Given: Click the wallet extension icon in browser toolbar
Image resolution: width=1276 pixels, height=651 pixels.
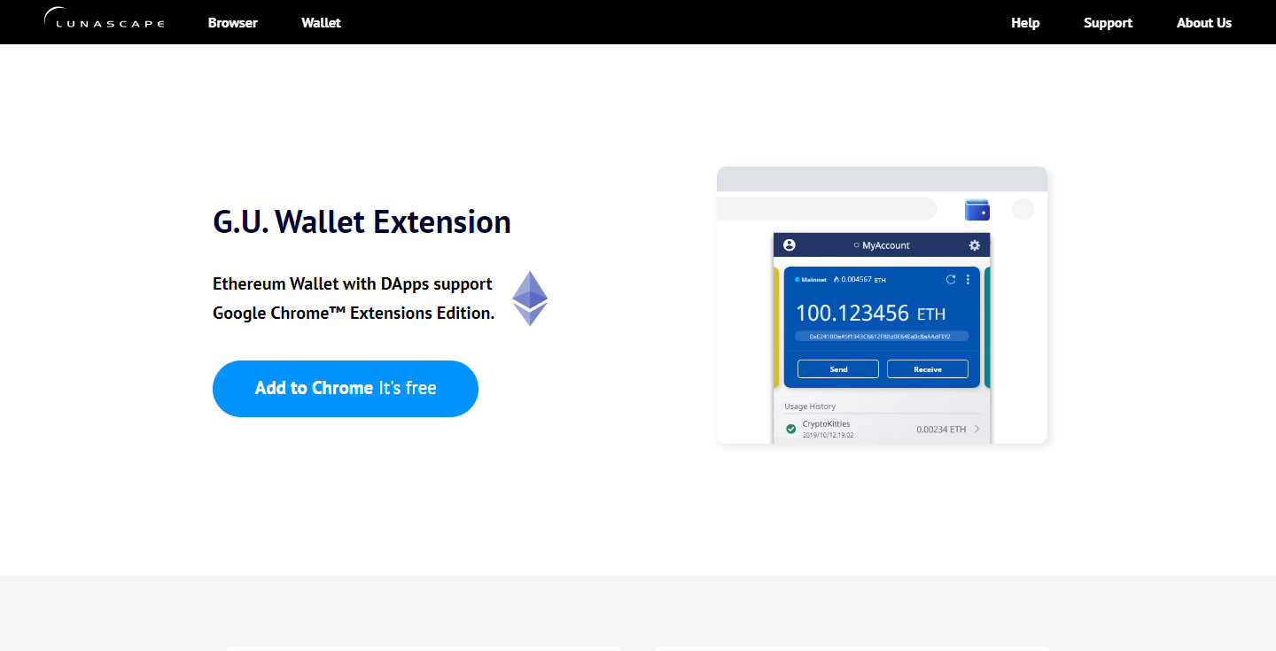Looking at the screenshot, I should tap(976, 210).
